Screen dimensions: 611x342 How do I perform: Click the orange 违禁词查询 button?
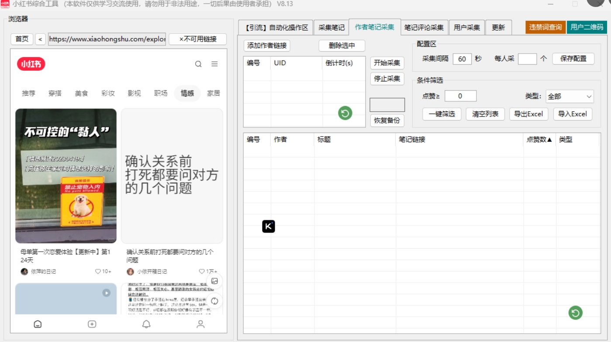(545, 27)
